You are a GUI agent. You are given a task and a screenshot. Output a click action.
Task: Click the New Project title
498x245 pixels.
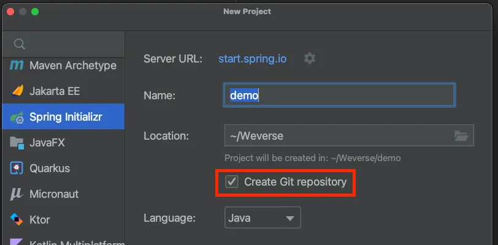(247, 12)
